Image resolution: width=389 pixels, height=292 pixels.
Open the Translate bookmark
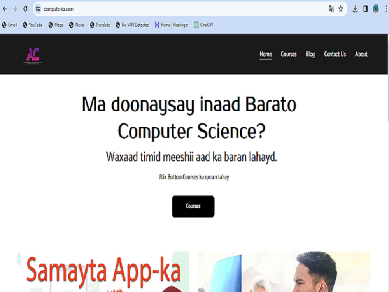(x=100, y=25)
